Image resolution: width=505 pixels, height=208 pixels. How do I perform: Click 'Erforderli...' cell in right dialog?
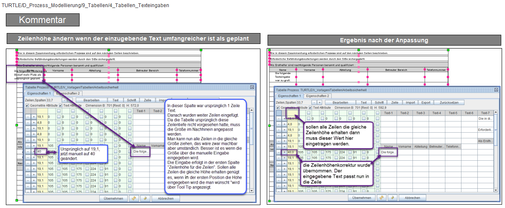(x=485, y=130)
